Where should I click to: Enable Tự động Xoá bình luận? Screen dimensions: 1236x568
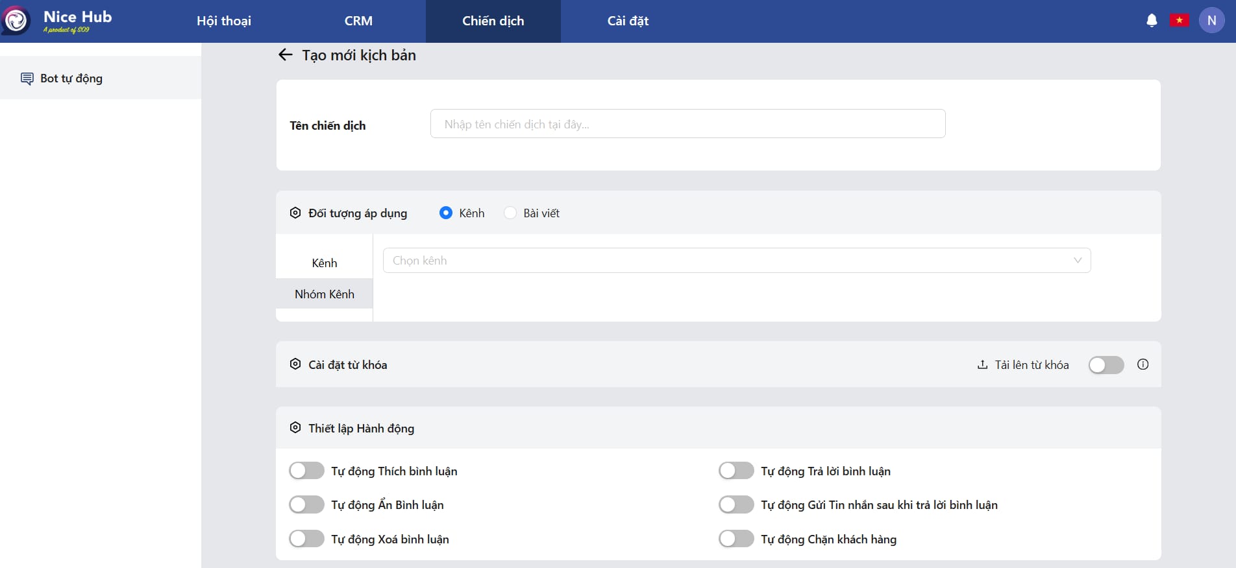(306, 539)
